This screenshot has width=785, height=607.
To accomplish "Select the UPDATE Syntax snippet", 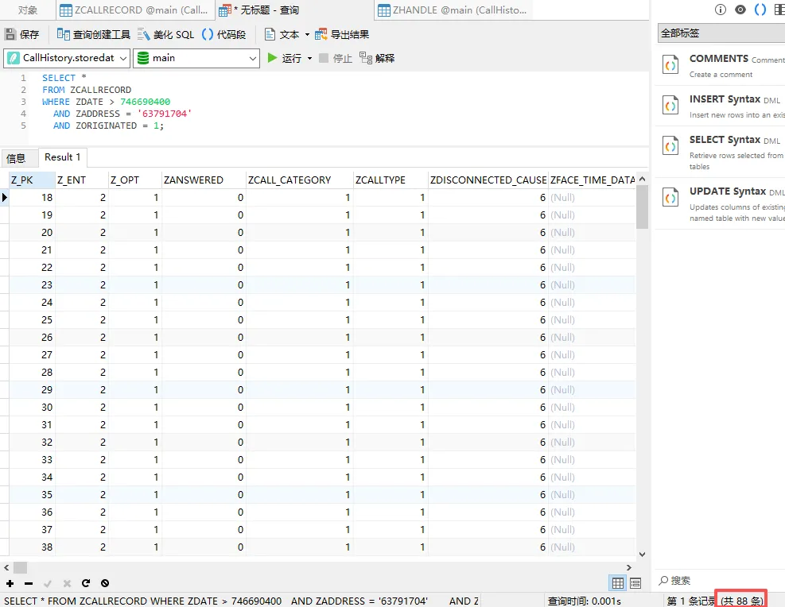I will tap(720, 203).
